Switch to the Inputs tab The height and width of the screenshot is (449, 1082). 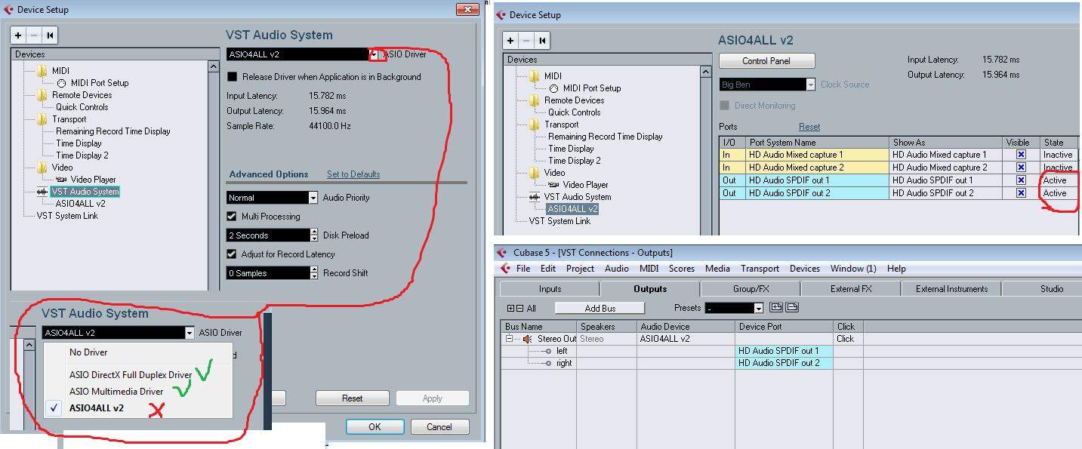pyautogui.click(x=550, y=289)
